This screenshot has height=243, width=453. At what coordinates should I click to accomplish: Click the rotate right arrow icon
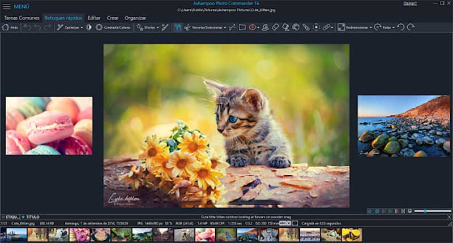coord(411,27)
